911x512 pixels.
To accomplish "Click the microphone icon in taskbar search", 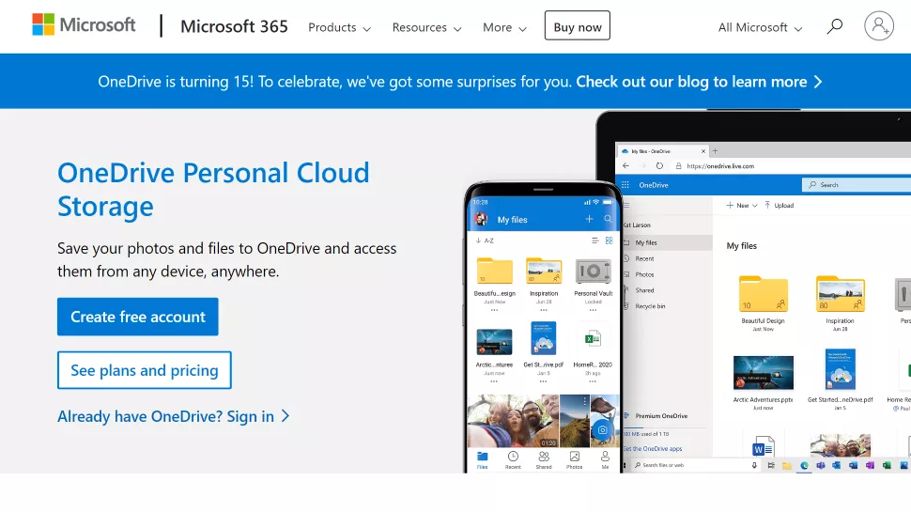I will [754, 465].
